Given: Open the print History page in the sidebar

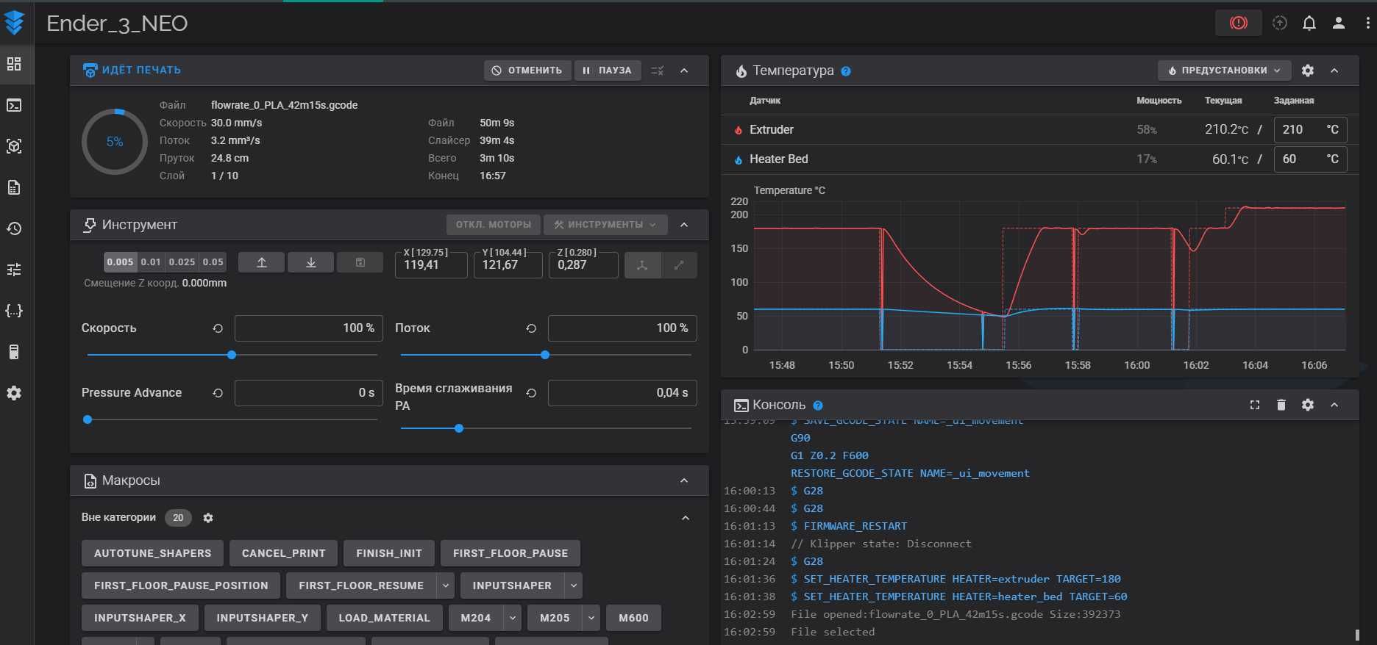Looking at the screenshot, I should coord(14,228).
